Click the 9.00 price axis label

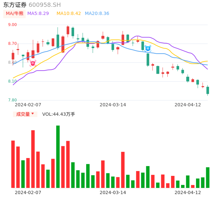(12, 25)
